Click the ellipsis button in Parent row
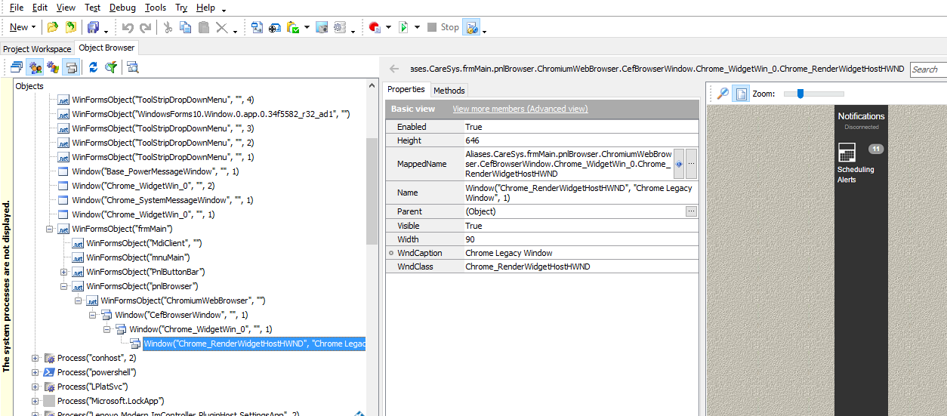 point(691,211)
